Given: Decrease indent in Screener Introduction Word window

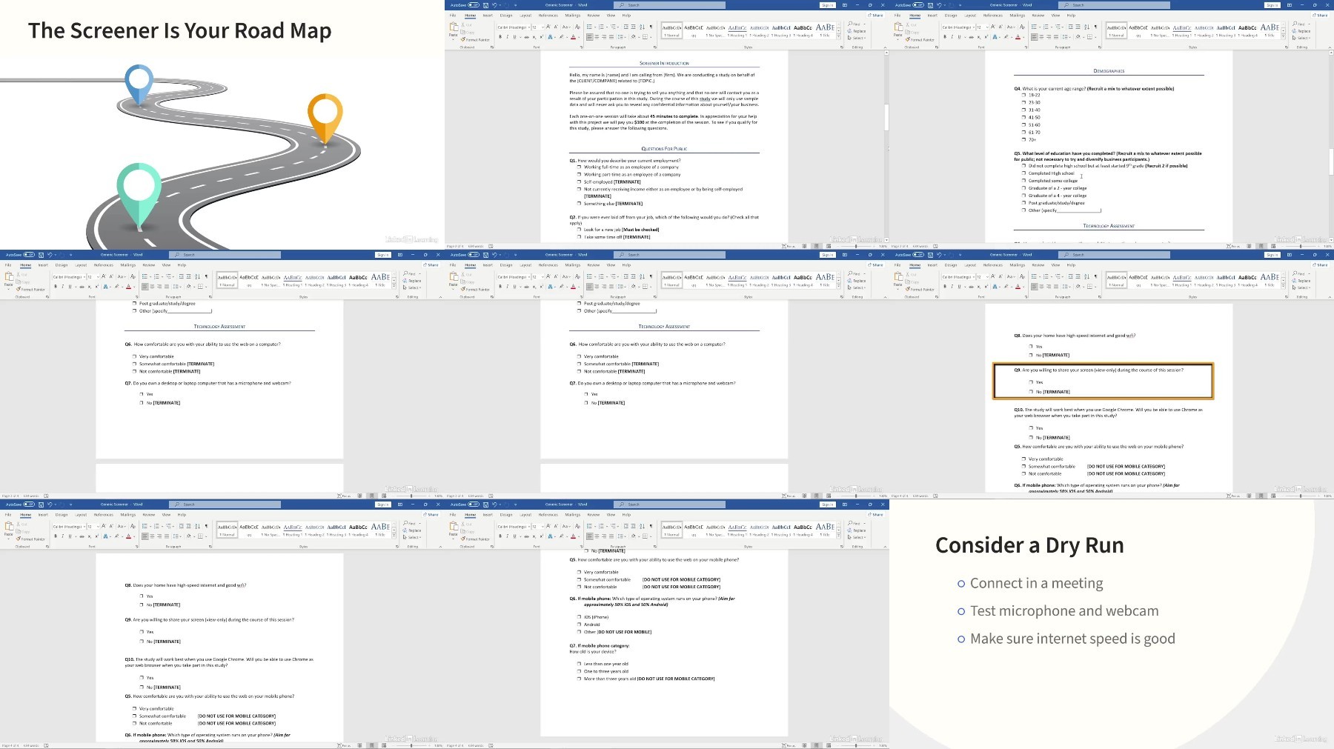Looking at the screenshot, I should [x=626, y=27].
